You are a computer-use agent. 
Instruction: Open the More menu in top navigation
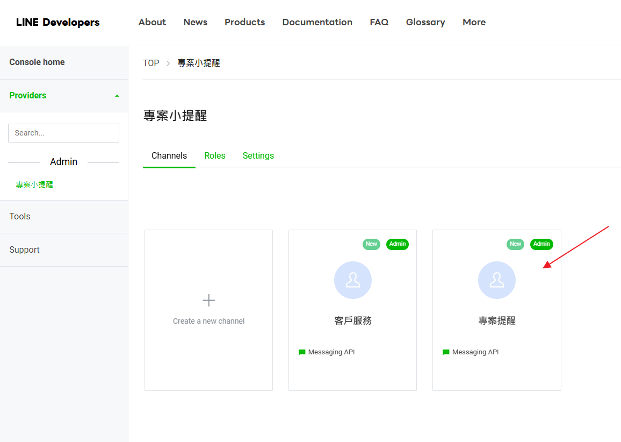[474, 22]
